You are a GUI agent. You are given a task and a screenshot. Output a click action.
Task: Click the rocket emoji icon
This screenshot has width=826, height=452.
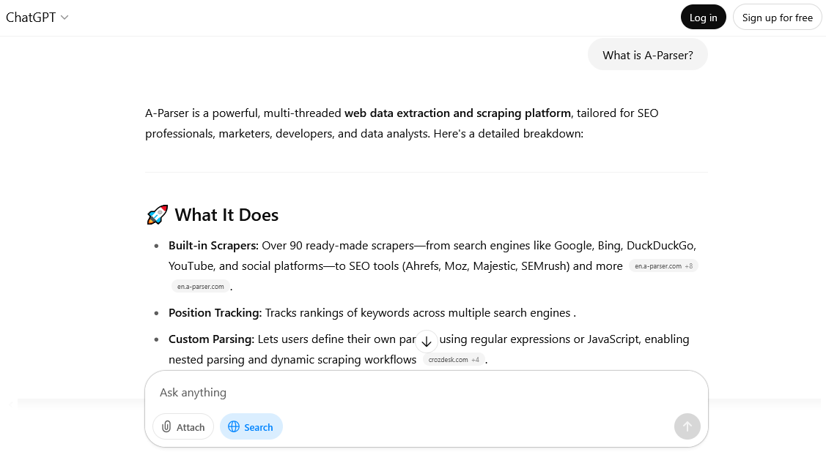(157, 215)
